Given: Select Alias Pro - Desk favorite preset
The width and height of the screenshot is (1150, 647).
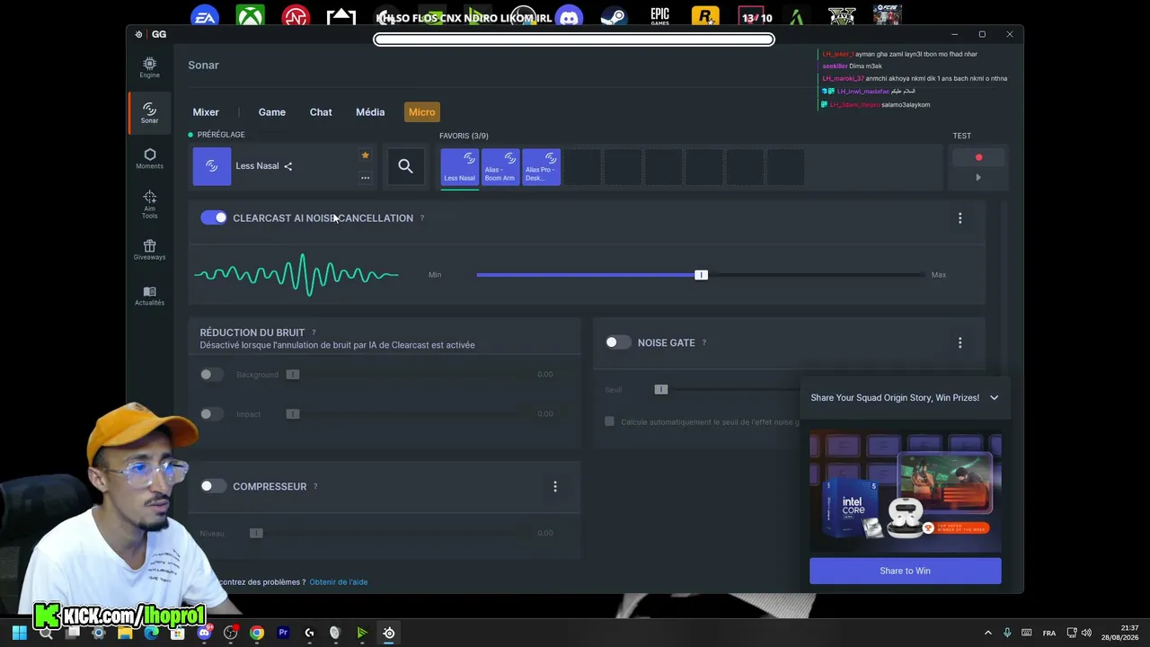Looking at the screenshot, I should pos(541,167).
